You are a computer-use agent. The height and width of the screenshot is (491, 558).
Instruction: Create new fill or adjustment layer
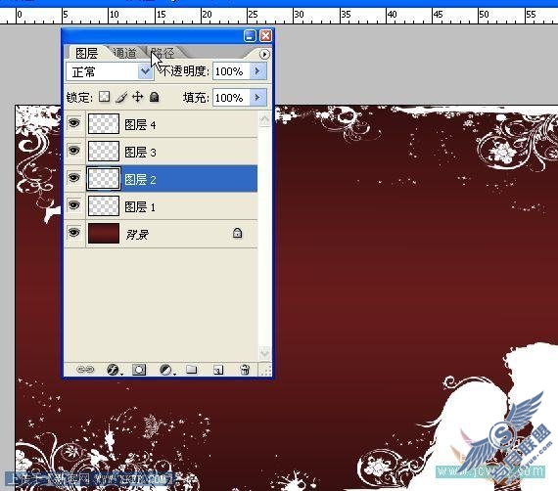point(166,370)
